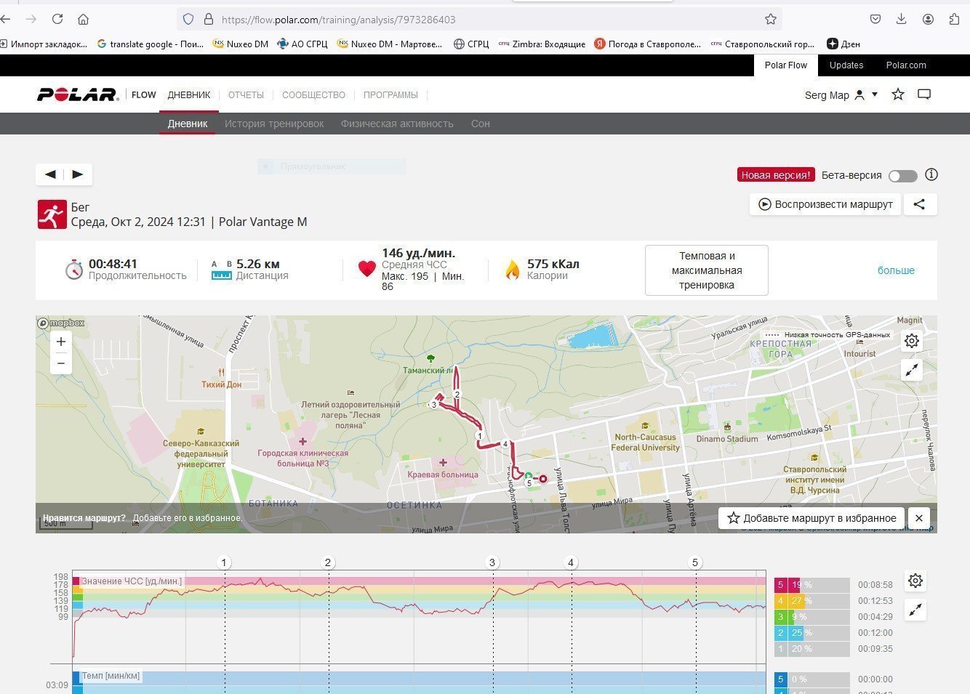Open the Zimbra: Входящие bookmark
This screenshot has height=694, width=970.
coord(542,44)
